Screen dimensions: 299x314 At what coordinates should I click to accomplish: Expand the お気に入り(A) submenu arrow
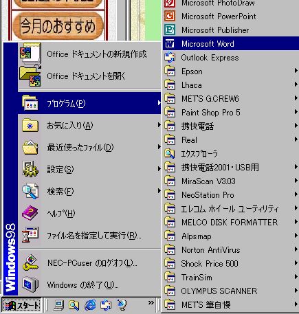click(x=159, y=125)
